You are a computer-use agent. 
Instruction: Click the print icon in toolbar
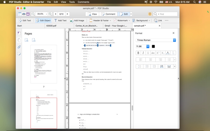24,14
